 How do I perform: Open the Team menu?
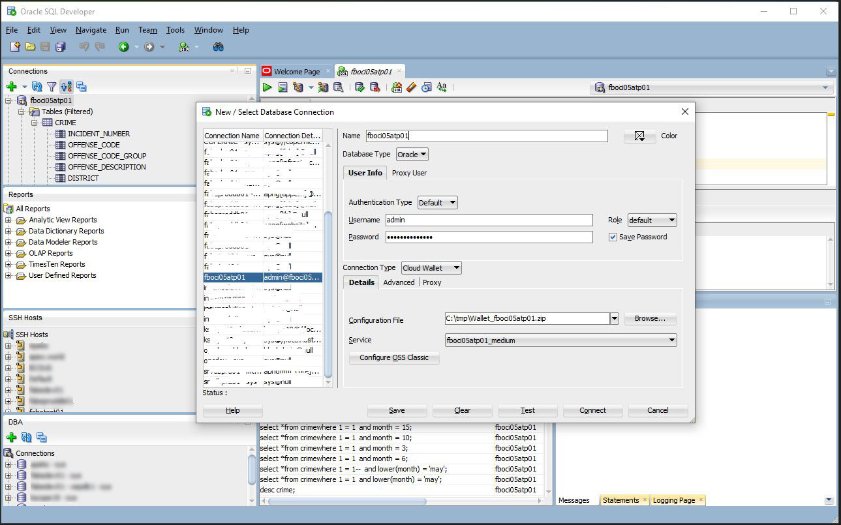(147, 30)
